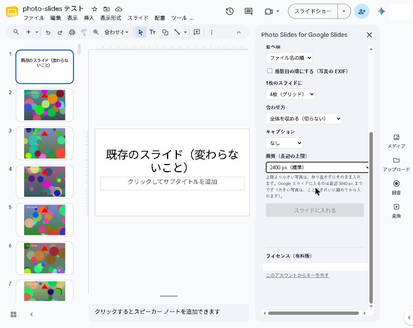The width and height of the screenshot is (413, 328).
Task: Expand video call options arrow
Action: (x=278, y=11)
